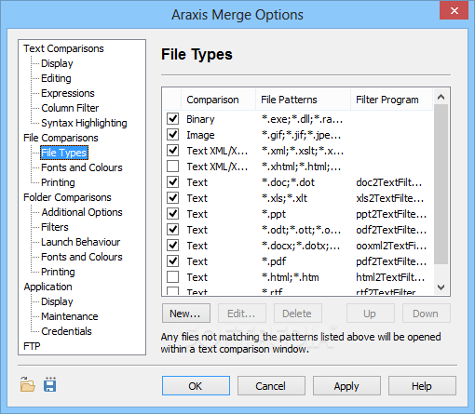Toggle checkbox for *.ppt row

coord(172,214)
